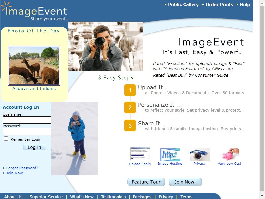
Task: Click the orange step 2 badge
Action: click(x=130, y=107)
